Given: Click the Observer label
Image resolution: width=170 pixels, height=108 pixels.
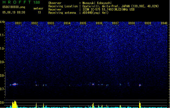Looking at the screenshot, I should pos(55,3).
